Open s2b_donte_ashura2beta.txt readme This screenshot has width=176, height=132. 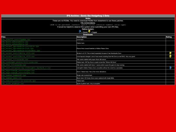pyautogui.click(x=15, y=44)
